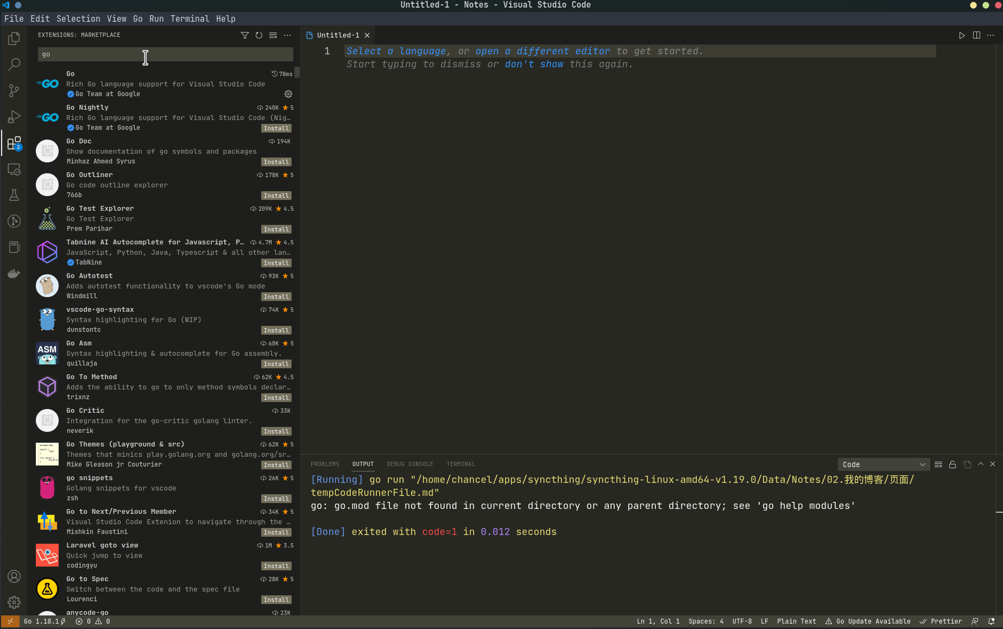Click the manage gear for Go extension
Image resolution: width=1003 pixels, height=629 pixels.
coord(288,94)
